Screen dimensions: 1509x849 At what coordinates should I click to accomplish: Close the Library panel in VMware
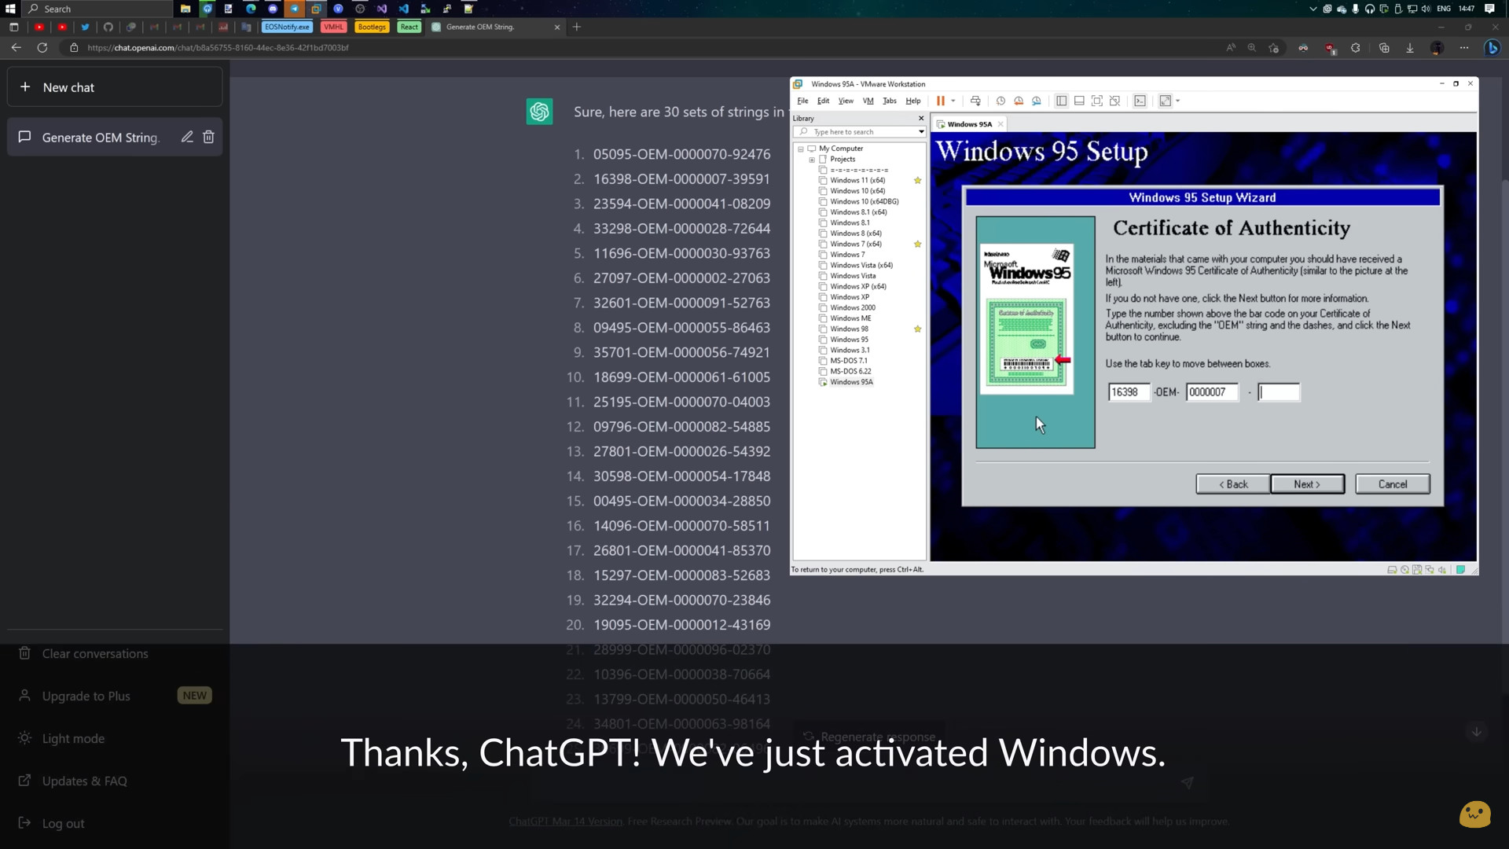coord(921,118)
